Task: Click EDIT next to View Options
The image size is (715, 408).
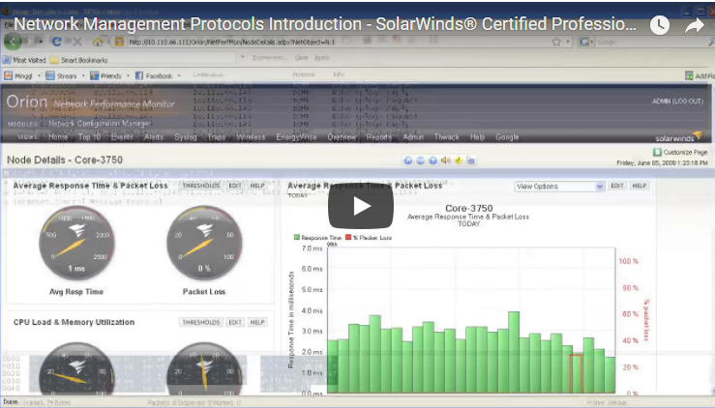Action: pyautogui.click(x=617, y=186)
